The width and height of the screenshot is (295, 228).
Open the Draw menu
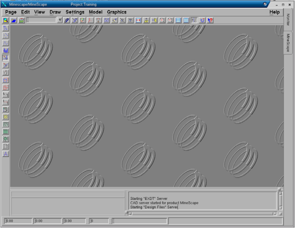55,12
